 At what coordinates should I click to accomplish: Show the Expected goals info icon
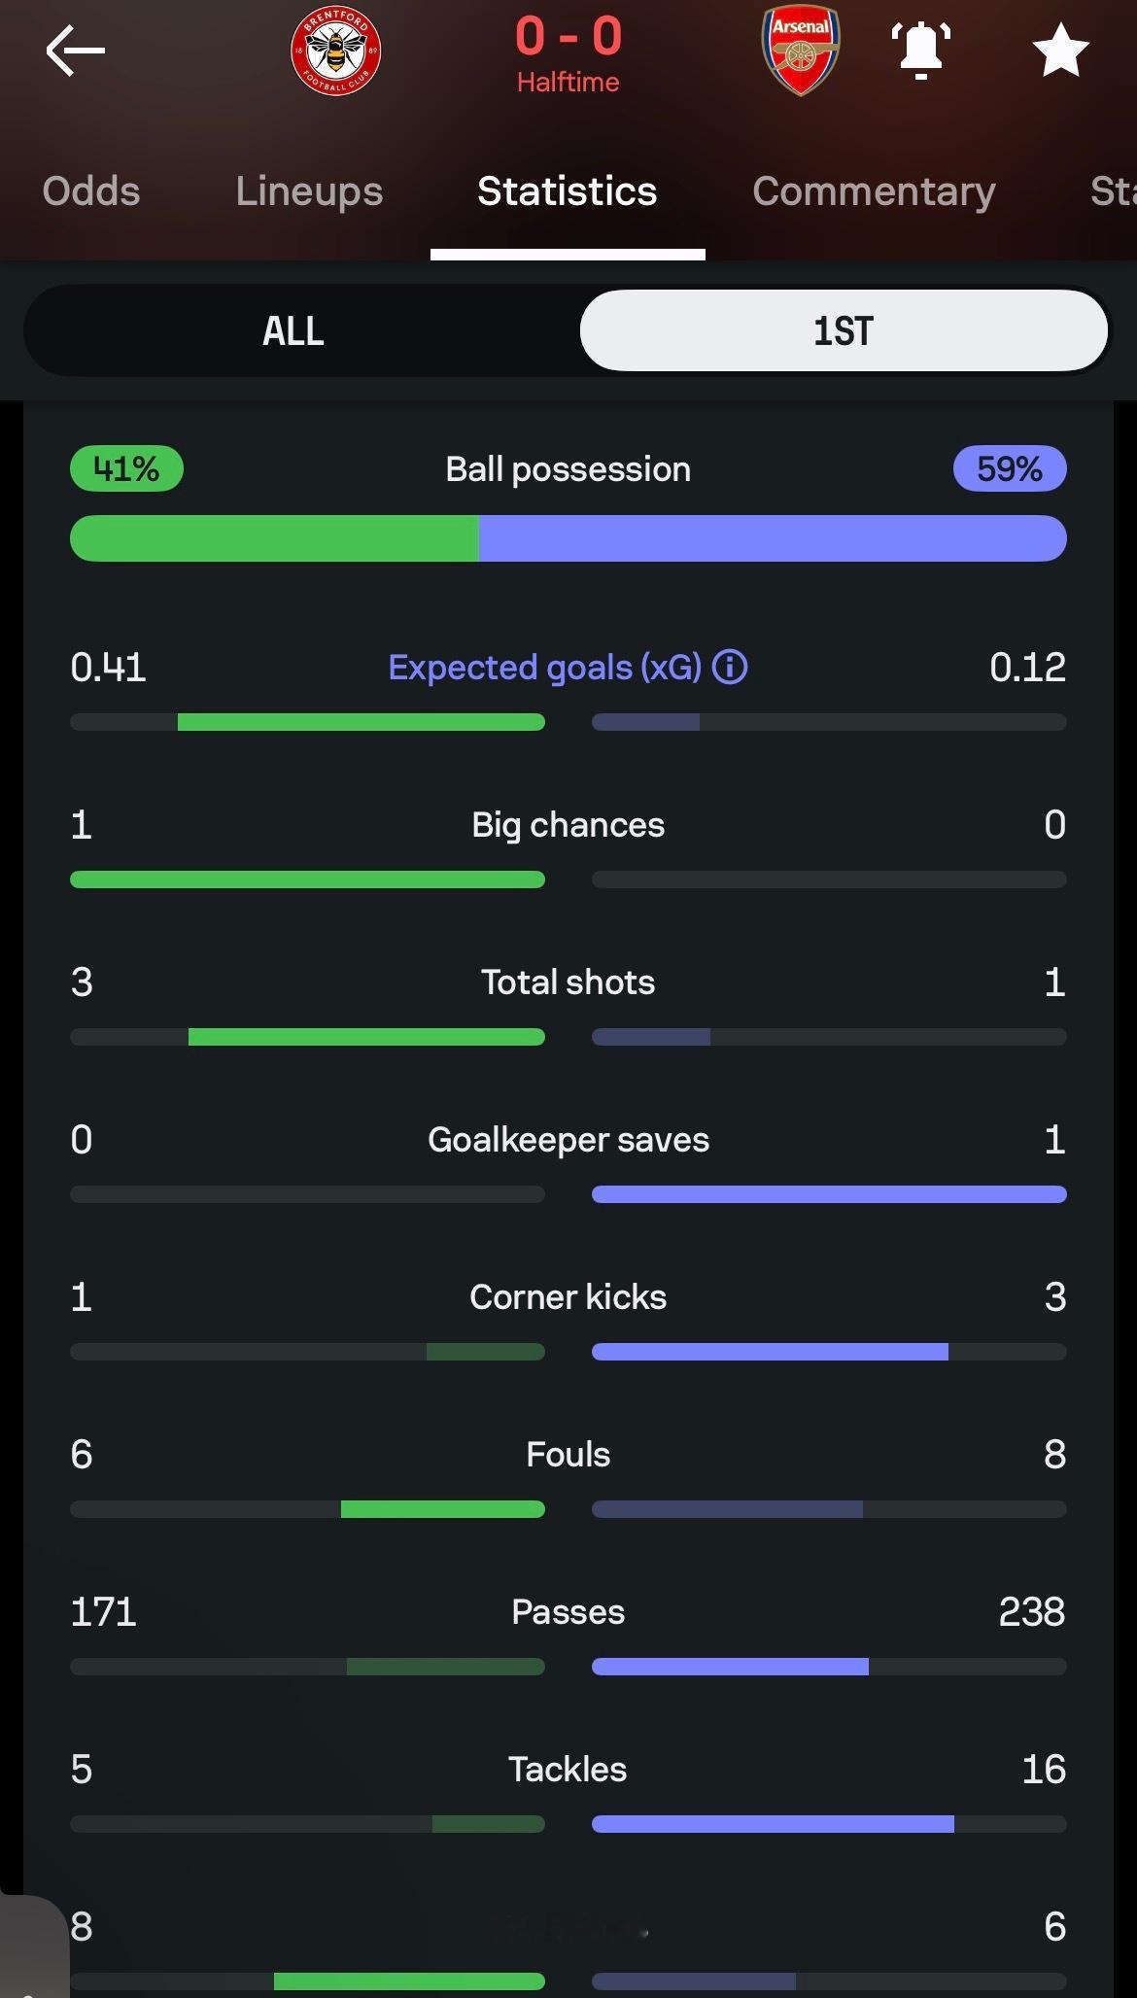point(730,668)
